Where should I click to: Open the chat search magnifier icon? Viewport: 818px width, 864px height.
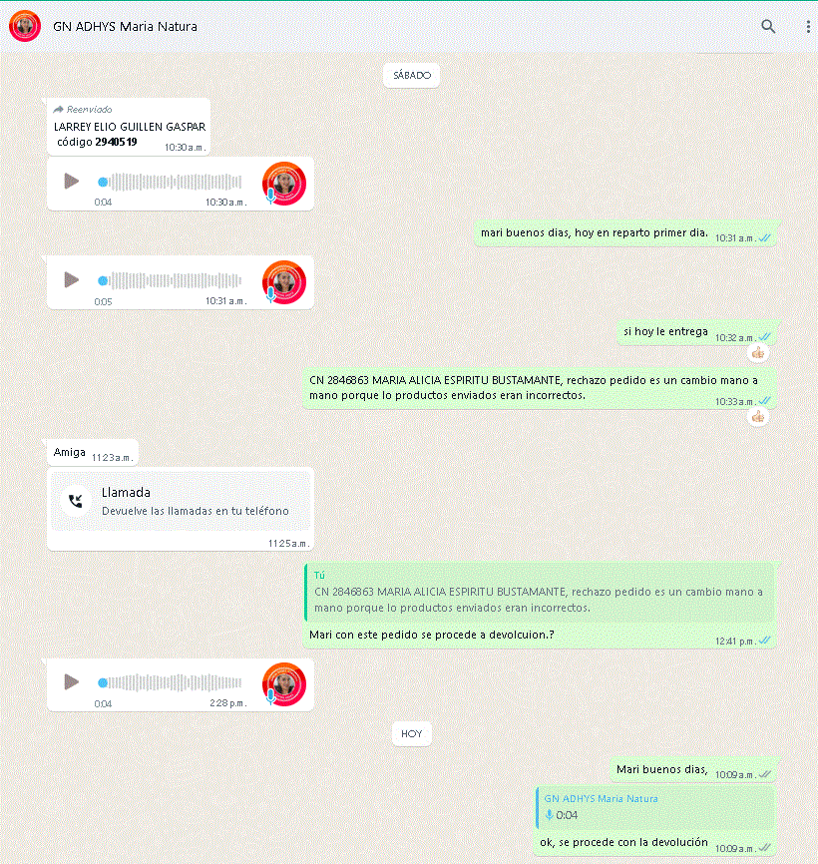click(768, 27)
